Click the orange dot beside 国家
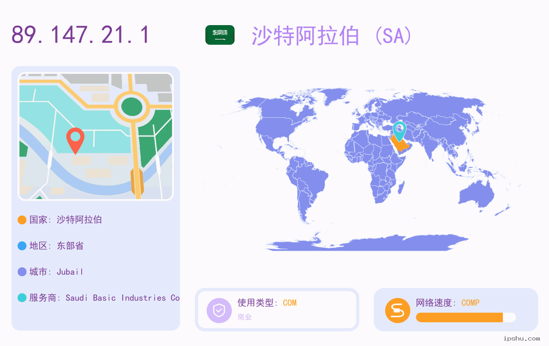 [22, 220]
